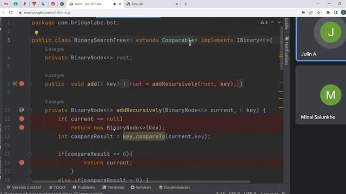Go to previous highlighted error arrow

272,23
